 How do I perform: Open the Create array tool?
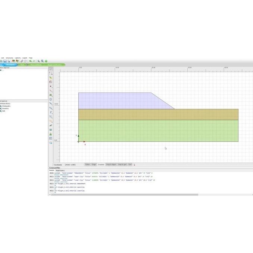[x=51, y=82]
